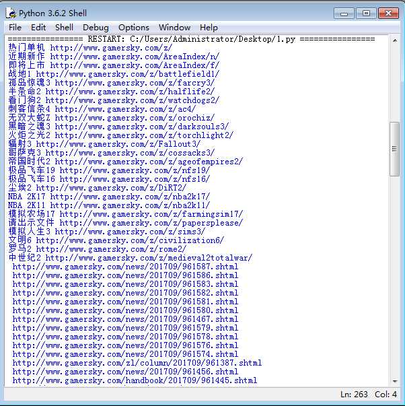
Task: Click the NBA 2K17 nba2k17 line
Action: [x=109, y=197]
